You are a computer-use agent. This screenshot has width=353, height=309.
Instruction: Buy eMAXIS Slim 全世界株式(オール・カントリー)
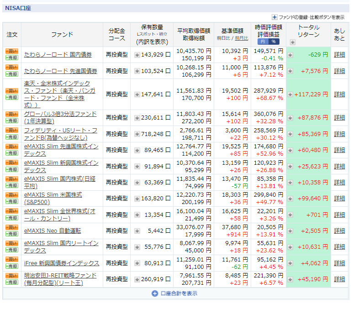(x=12, y=211)
